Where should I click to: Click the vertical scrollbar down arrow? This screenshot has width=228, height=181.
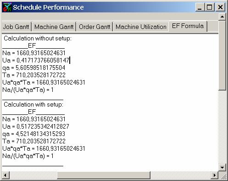[222, 167]
